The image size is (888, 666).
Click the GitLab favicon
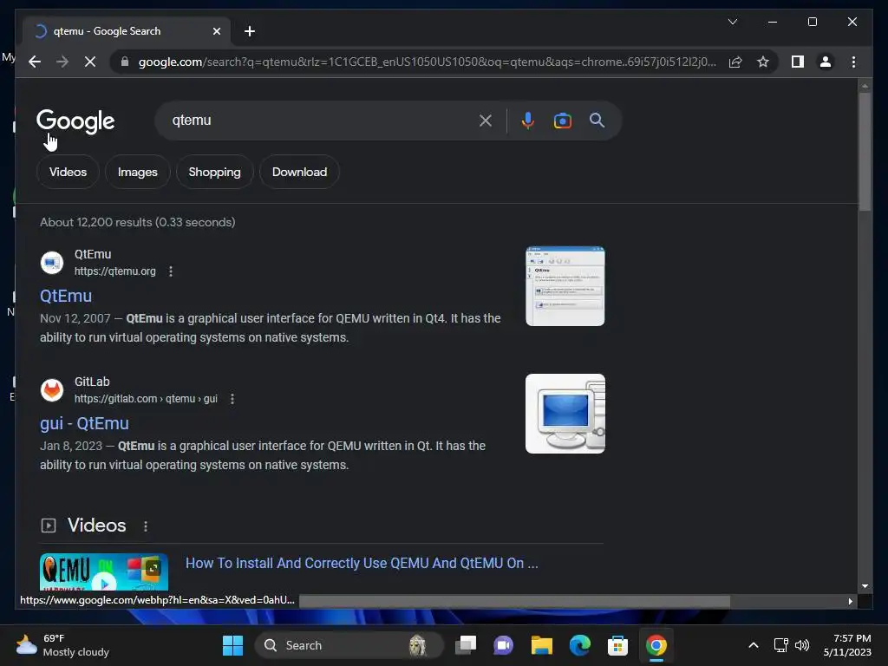[52, 390]
